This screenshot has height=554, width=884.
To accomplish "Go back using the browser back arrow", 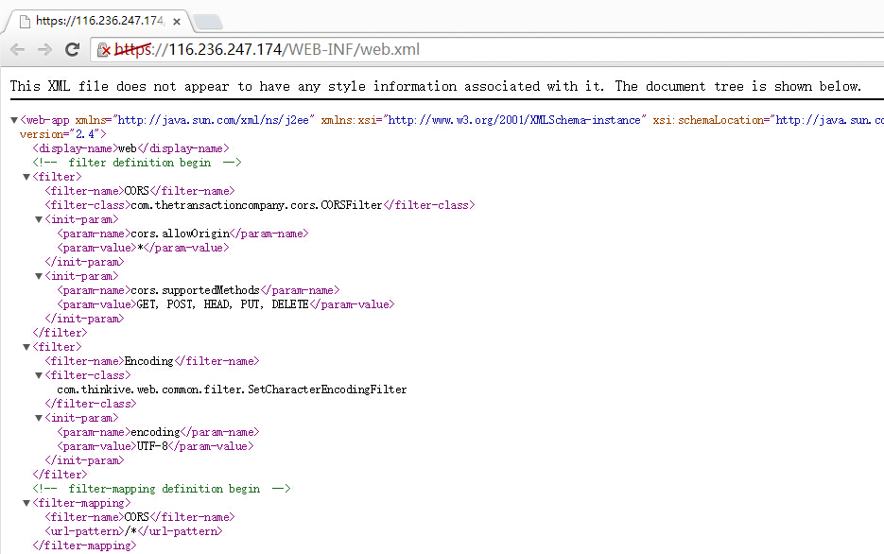I will pos(17,49).
